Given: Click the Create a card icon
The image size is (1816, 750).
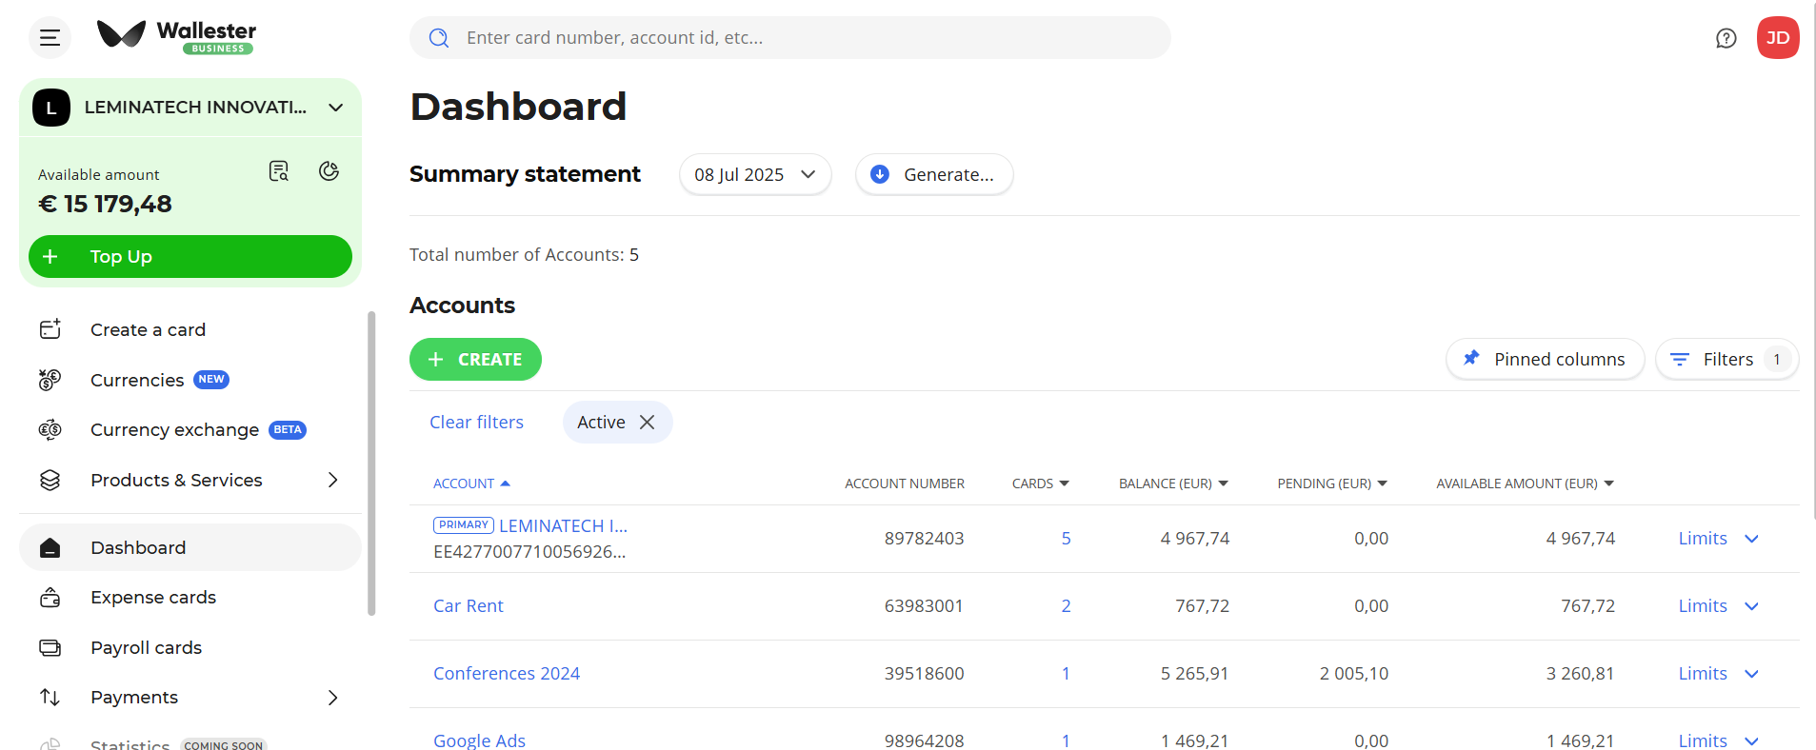Looking at the screenshot, I should tap(50, 329).
